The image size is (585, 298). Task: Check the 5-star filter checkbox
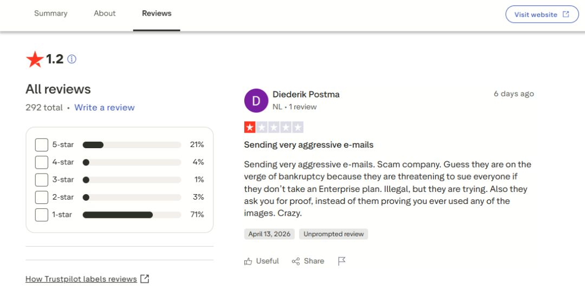(42, 145)
